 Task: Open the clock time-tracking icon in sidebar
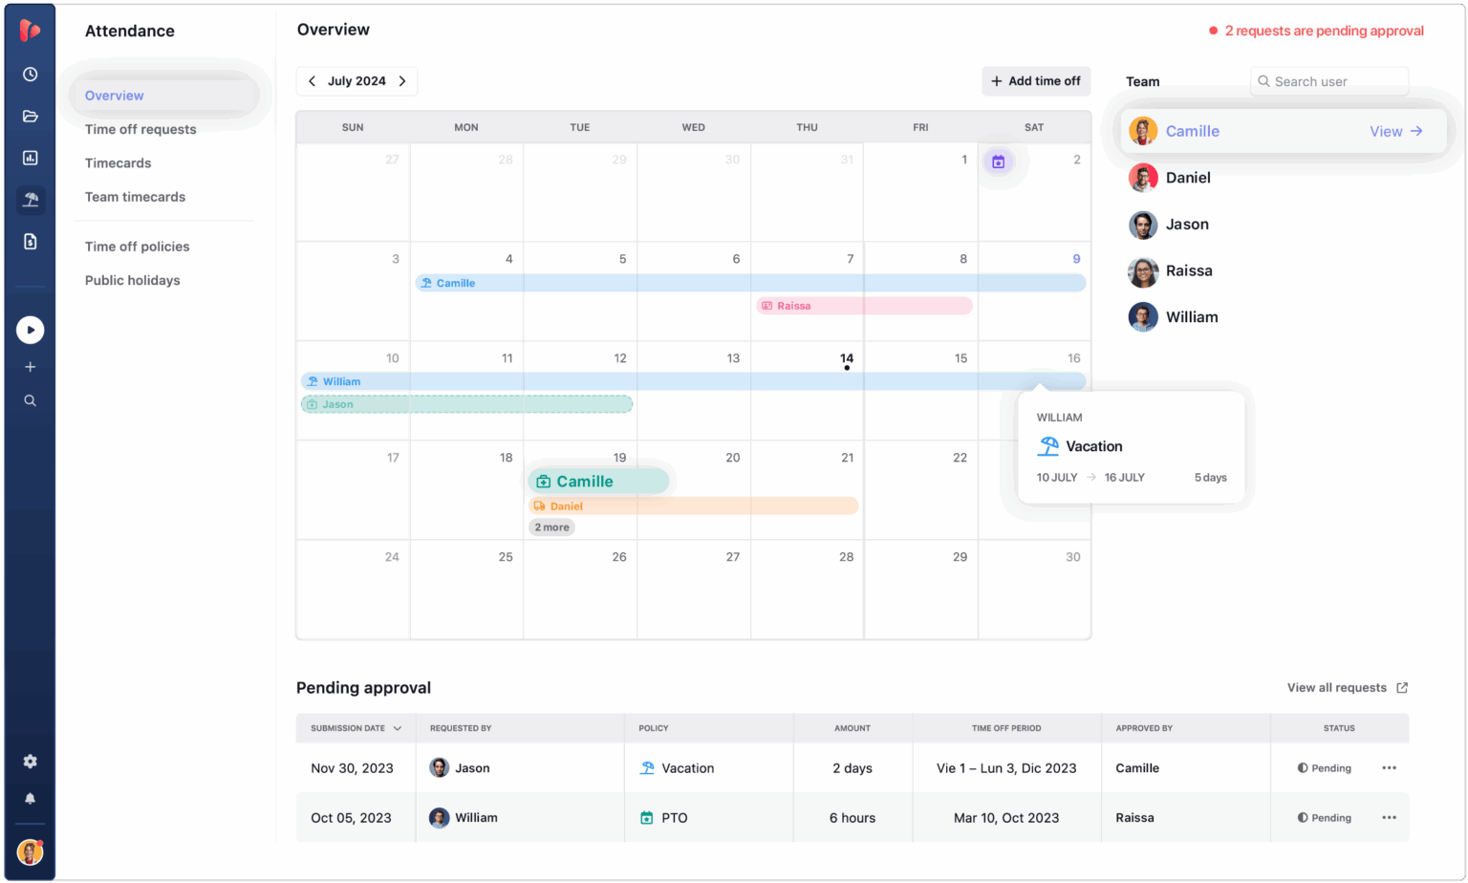30,74
